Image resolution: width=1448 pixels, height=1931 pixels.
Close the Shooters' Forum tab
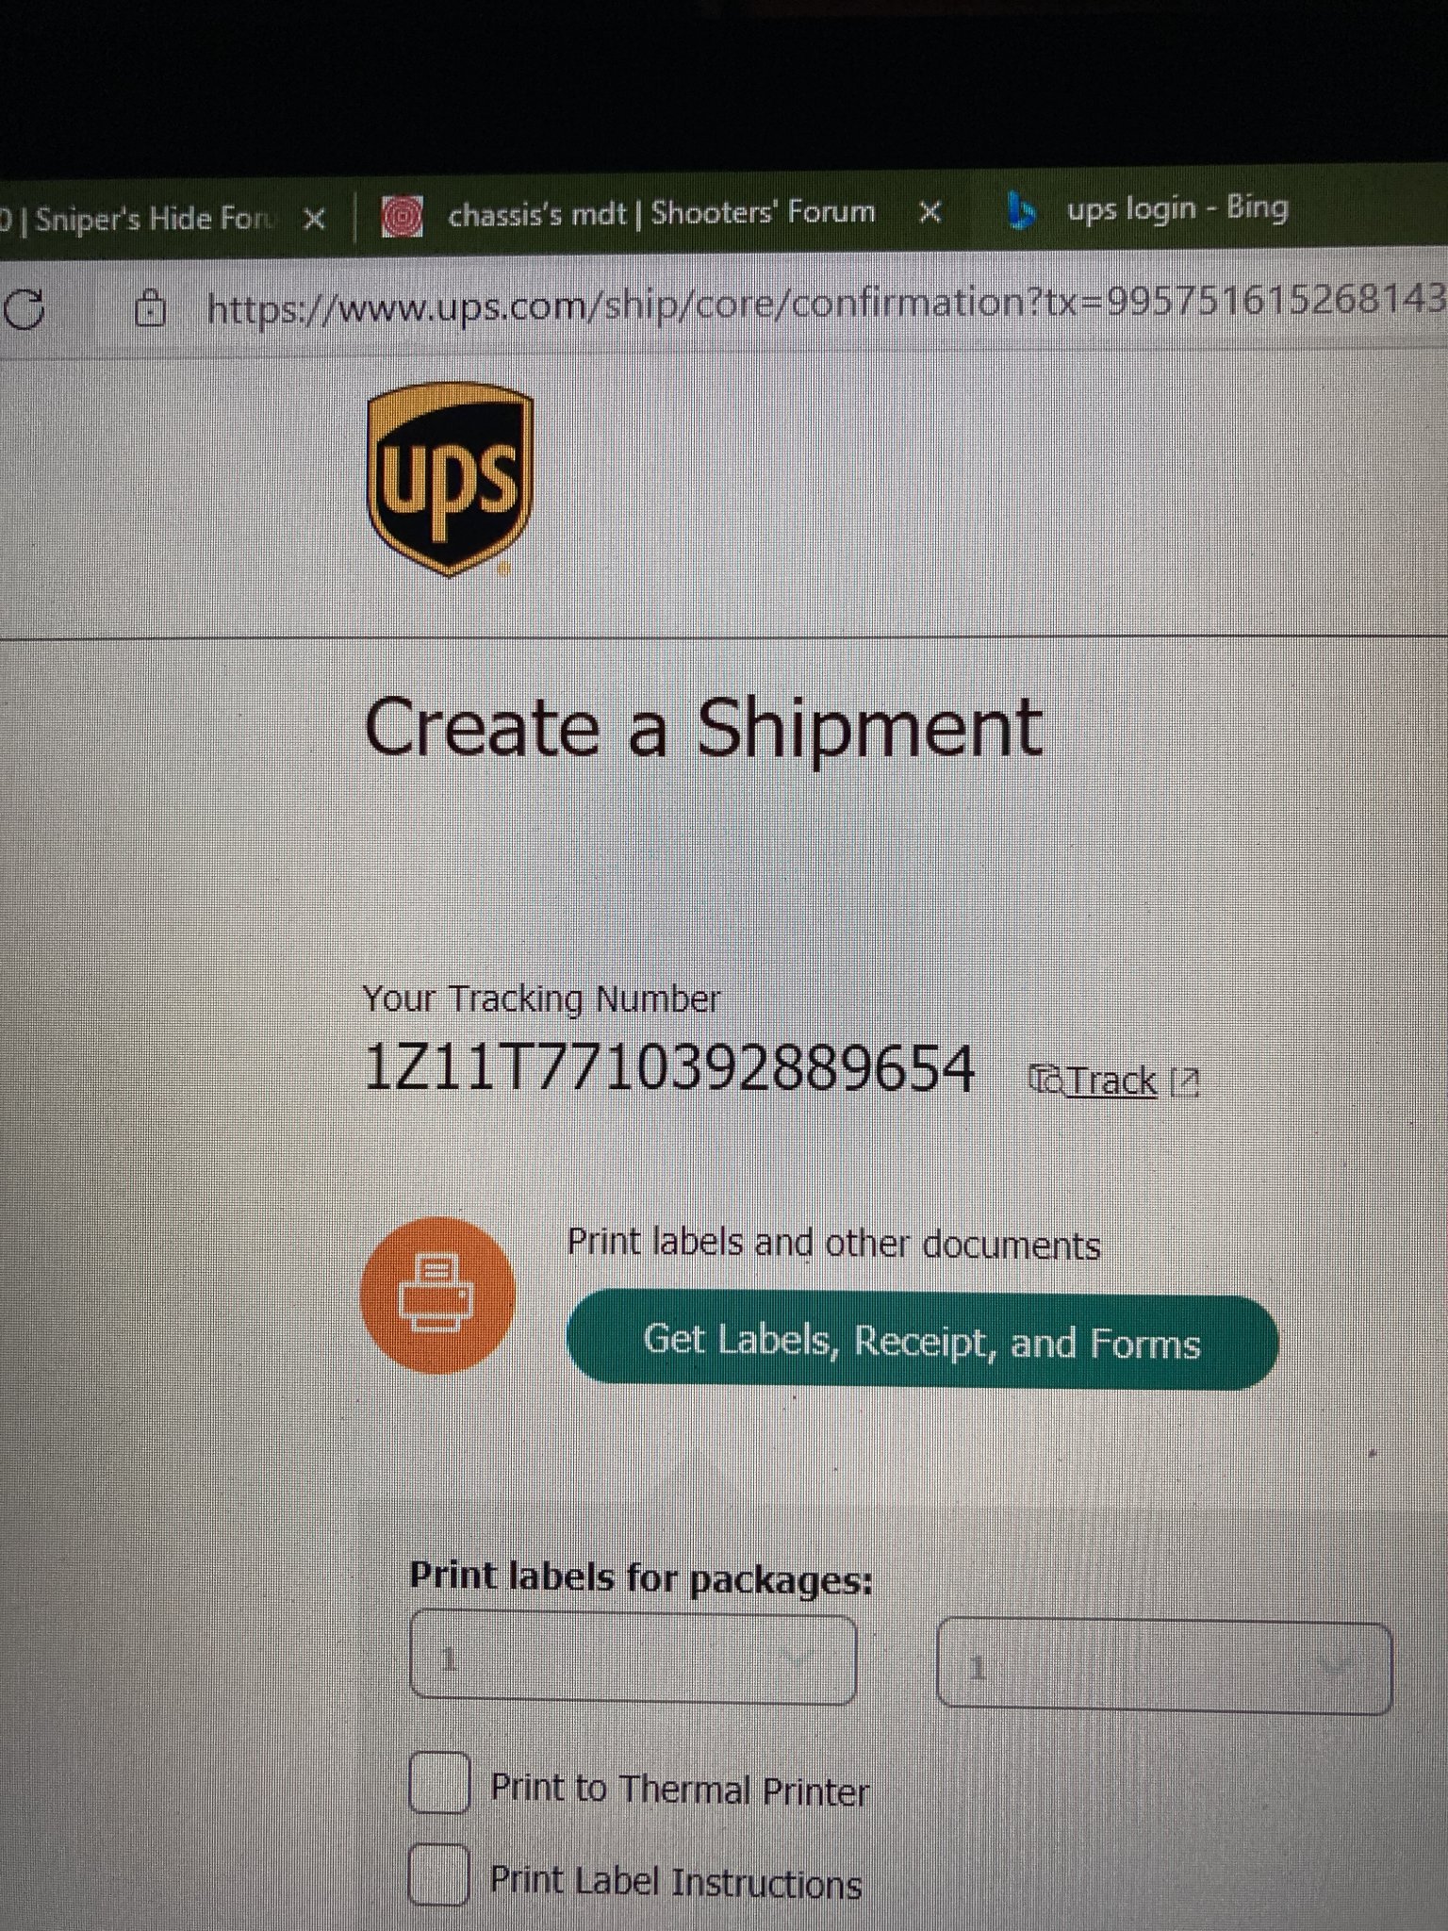click(930, 212)
